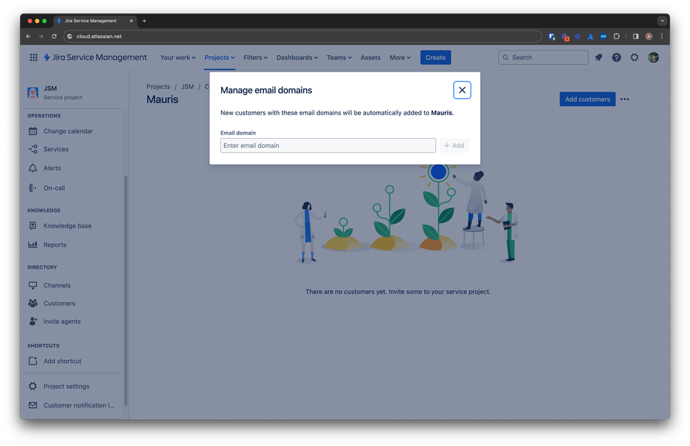Screen dimensions: 690x446
Task: Open the Invite agents page
Action: click(61, 321)
